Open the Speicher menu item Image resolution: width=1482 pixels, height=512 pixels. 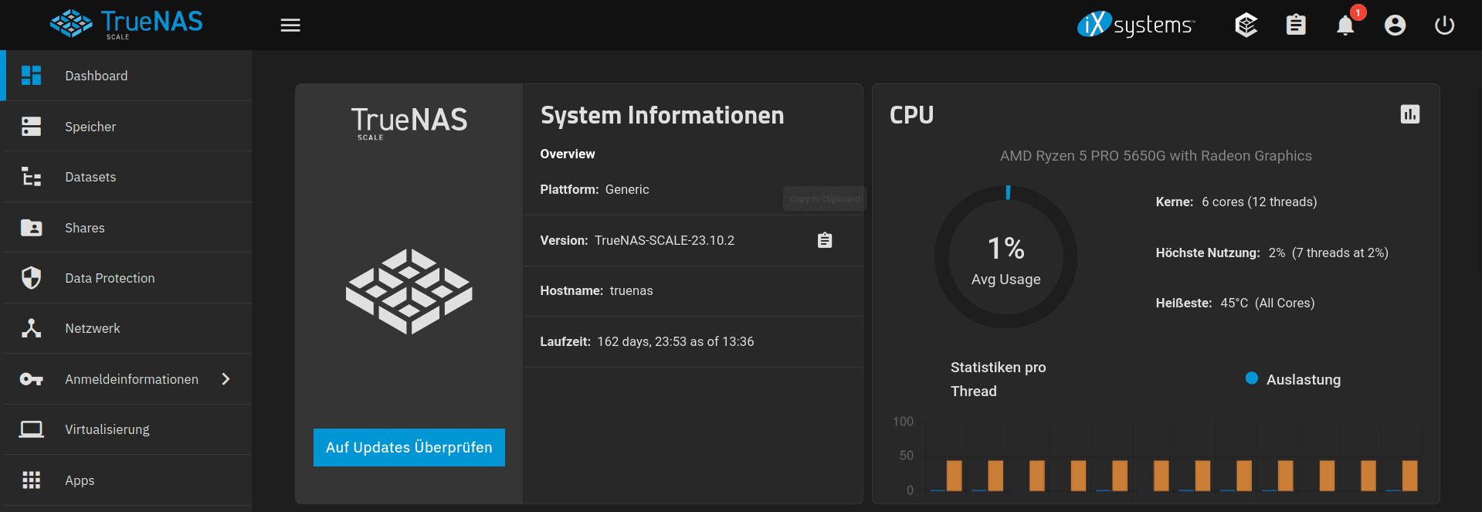[90, 127]
